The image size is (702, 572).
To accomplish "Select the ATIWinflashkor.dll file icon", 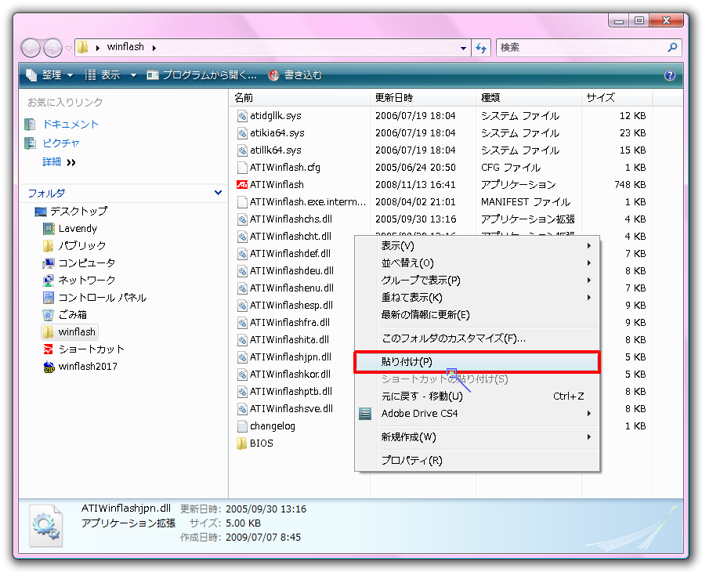I will [242, 375].
